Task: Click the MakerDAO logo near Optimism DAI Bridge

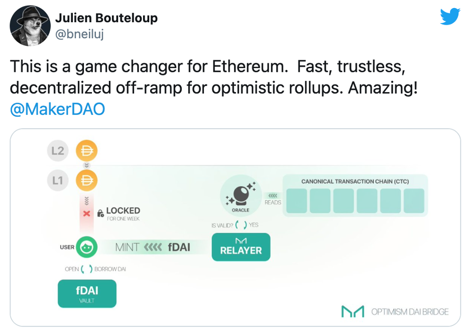Action: point(353,311)
